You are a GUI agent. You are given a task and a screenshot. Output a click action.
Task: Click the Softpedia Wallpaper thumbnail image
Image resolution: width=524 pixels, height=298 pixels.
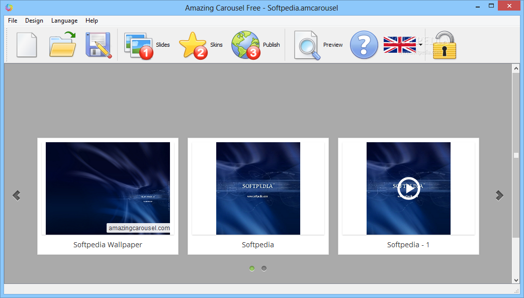pyautogui.click(x=108, y=188)
